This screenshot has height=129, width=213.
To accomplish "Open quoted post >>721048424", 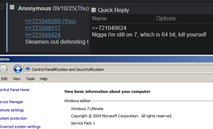I will (43, 35).
